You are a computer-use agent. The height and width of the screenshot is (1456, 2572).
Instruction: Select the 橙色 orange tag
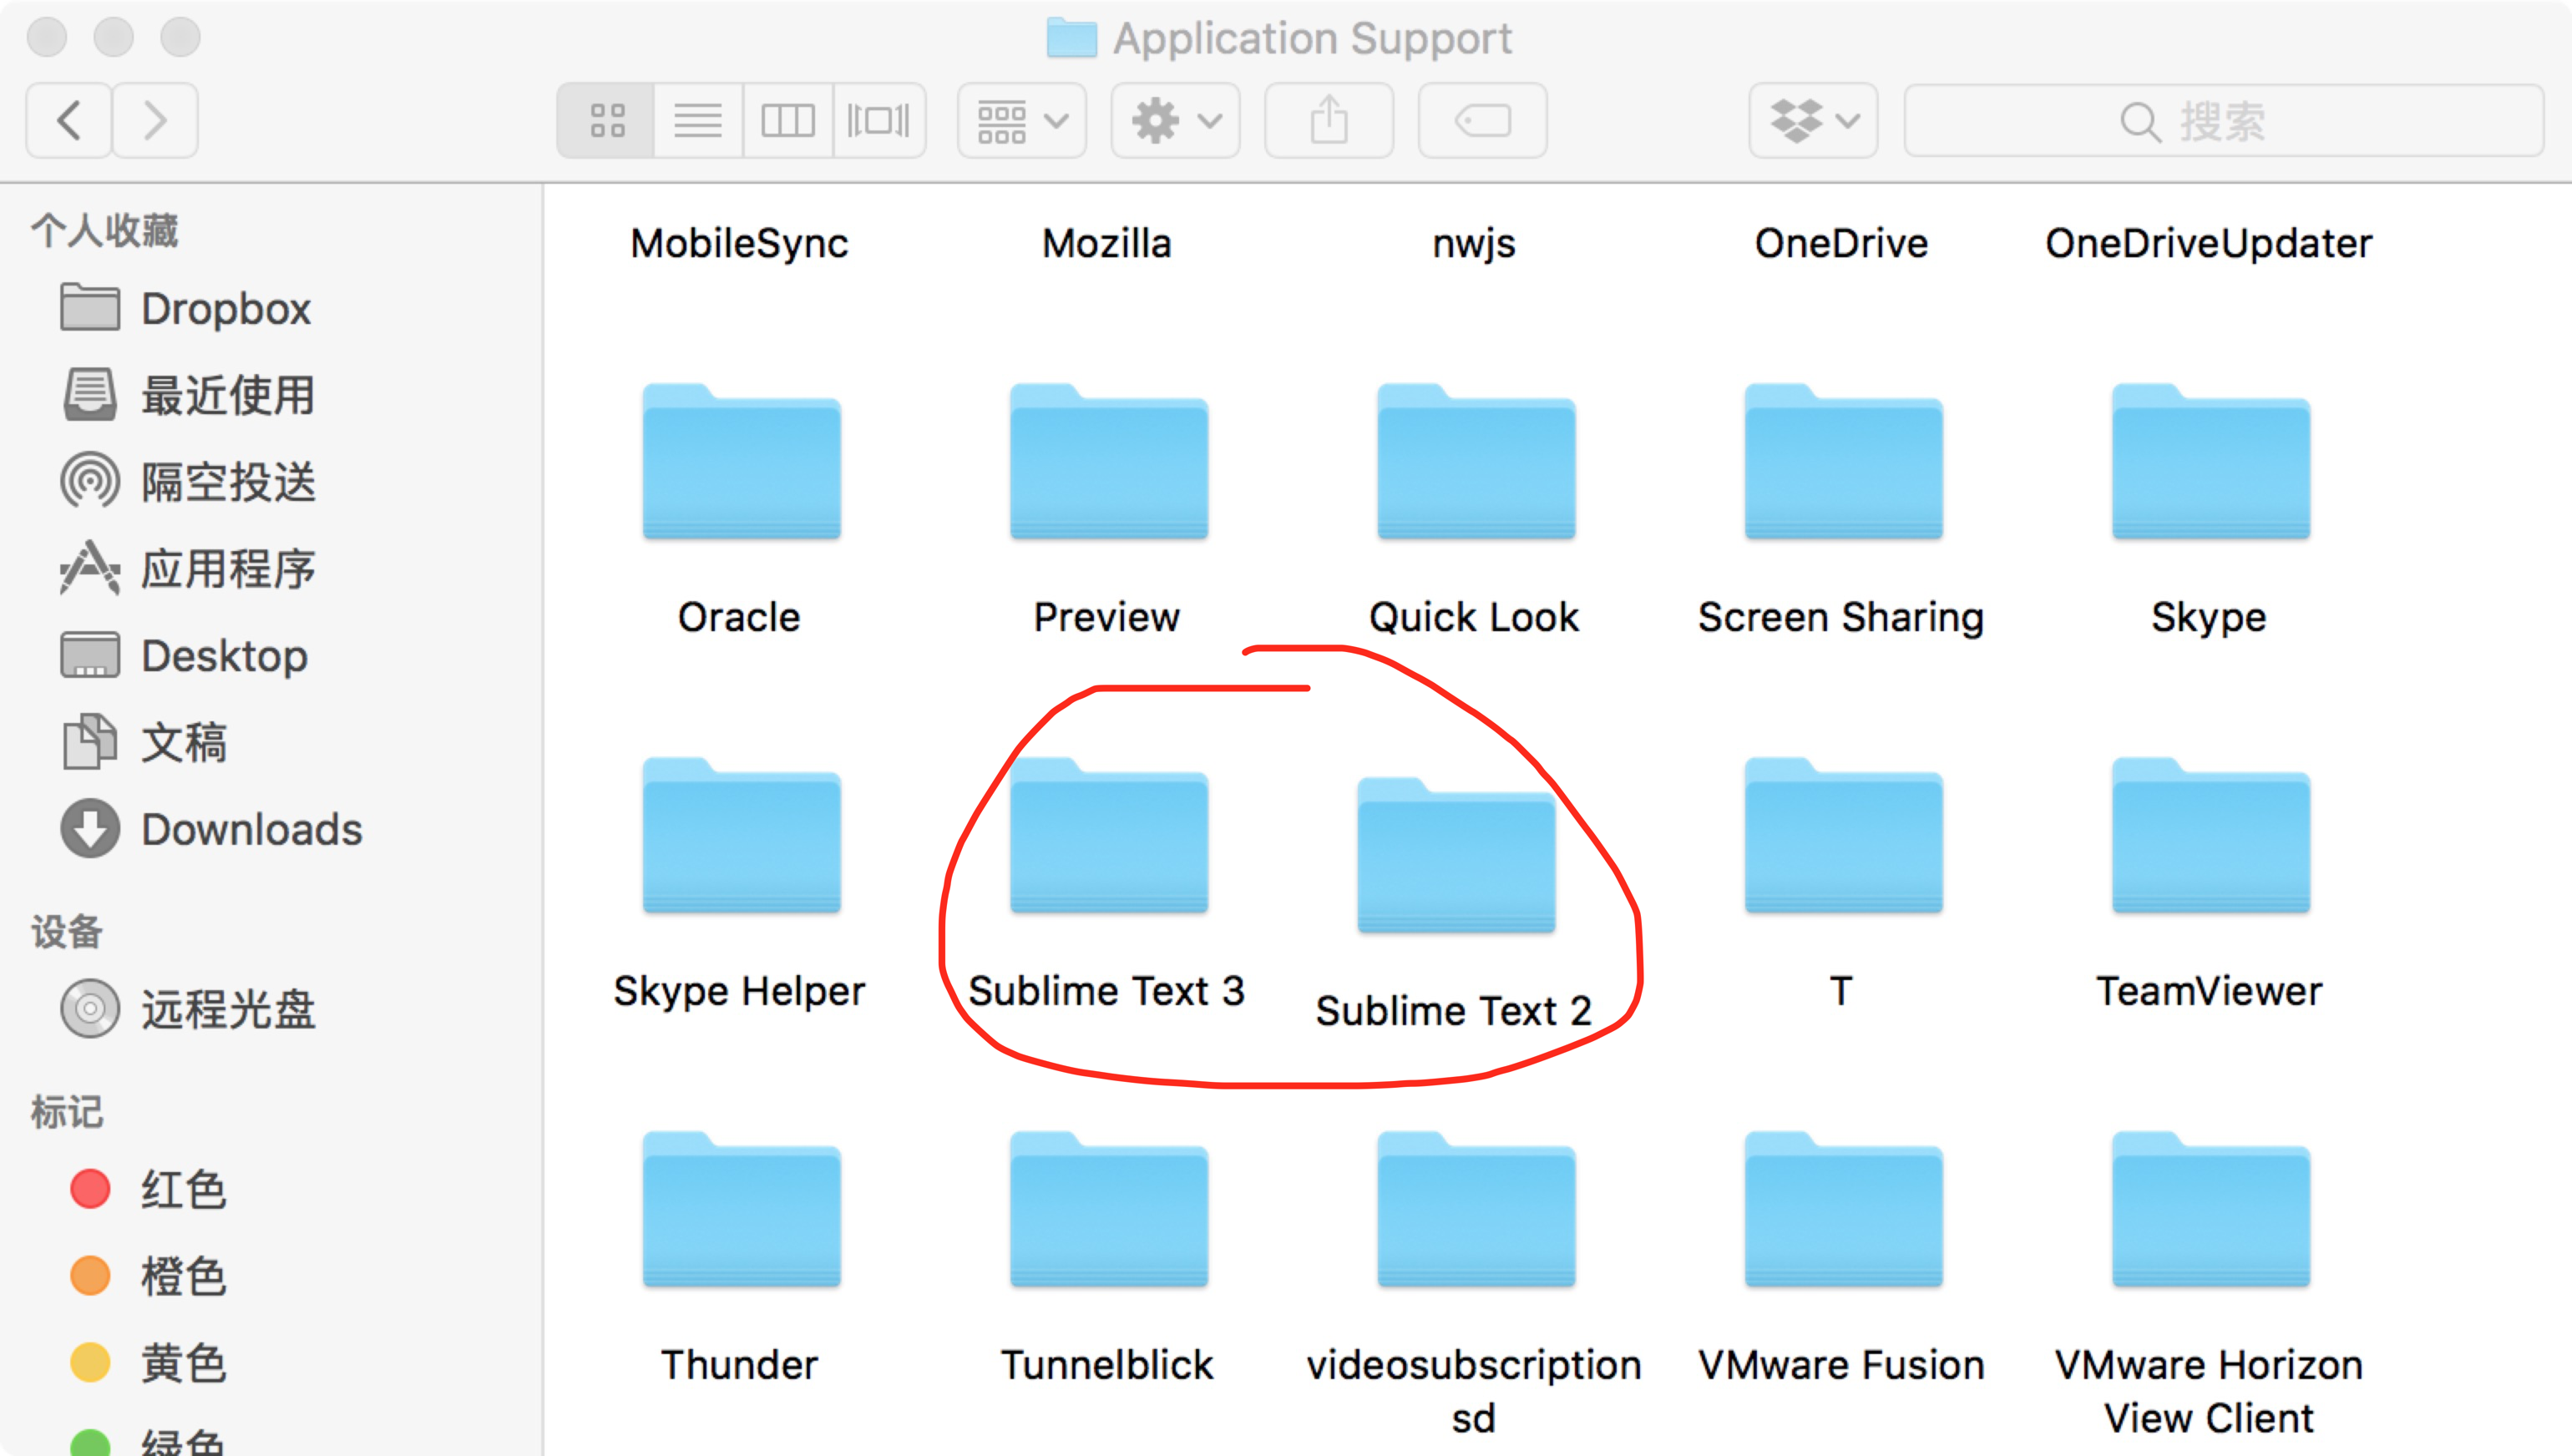pos(270,1276)
